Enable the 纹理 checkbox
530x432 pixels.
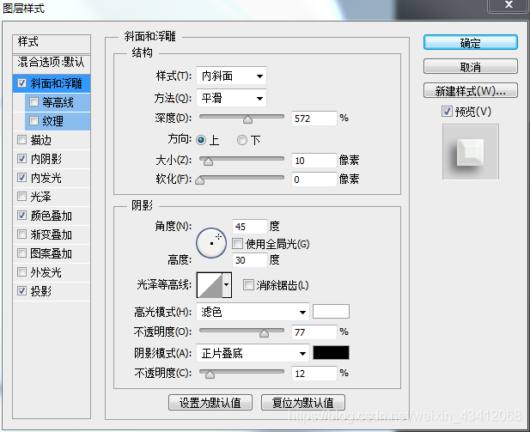[x=34, y=121]
